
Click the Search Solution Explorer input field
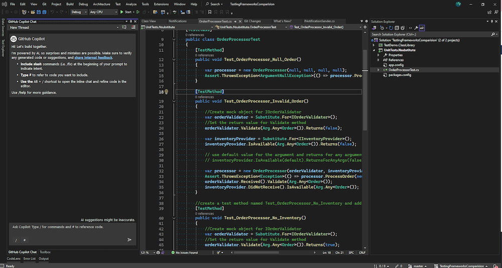(x=431, y=34)
